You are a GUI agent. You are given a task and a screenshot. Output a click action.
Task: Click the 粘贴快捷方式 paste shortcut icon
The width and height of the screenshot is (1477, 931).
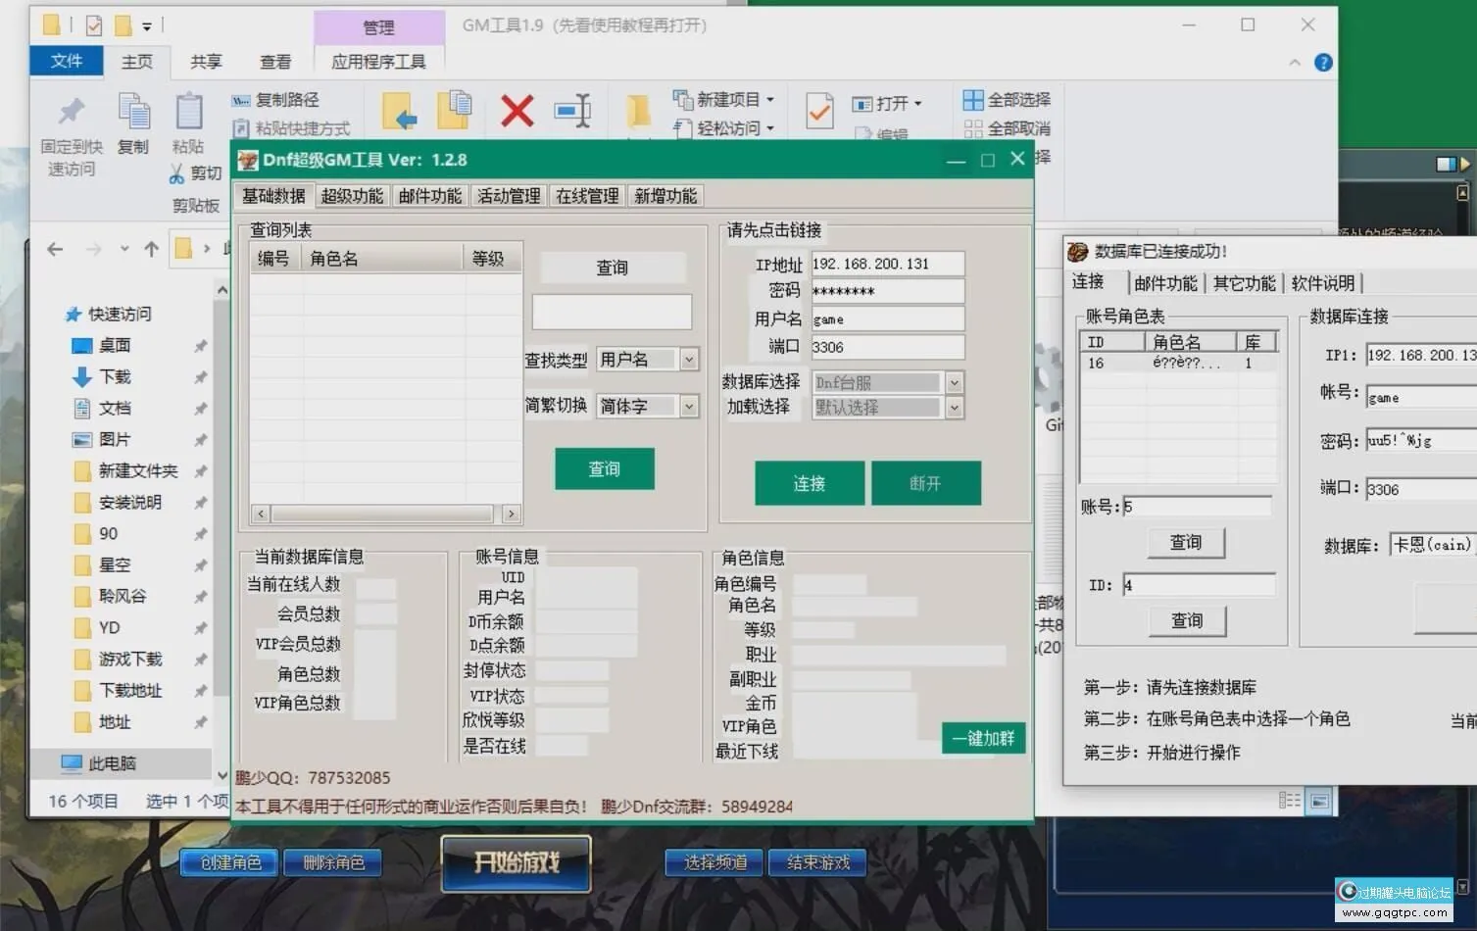240,128
